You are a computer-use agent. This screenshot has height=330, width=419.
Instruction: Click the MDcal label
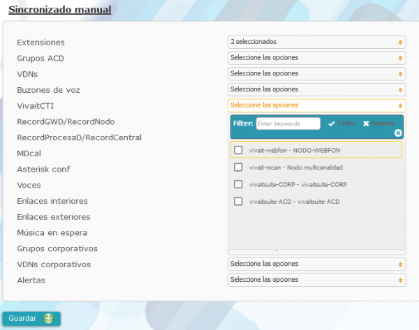29,153
